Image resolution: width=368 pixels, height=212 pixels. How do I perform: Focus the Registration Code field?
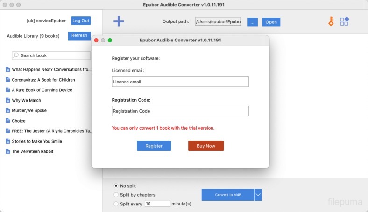coord(180,111)
